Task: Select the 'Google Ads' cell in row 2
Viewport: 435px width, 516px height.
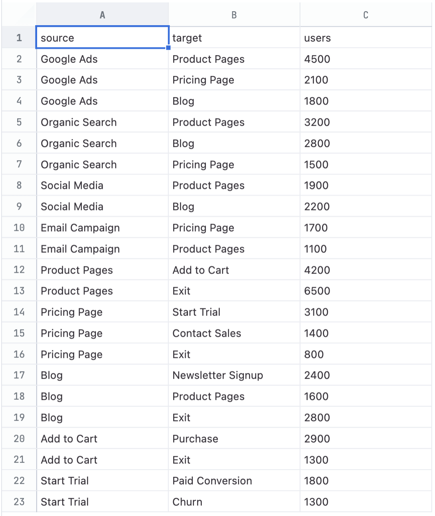Action: [x=102, y=59]
